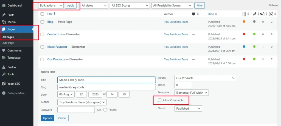Click the Tools wrench icon
Image resolution: width=281 pixels, height=126 pixels.
(4, 74)
